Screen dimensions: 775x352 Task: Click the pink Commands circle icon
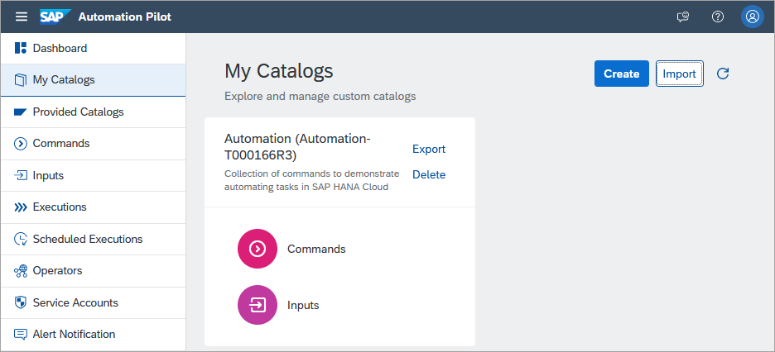pos(257,249)
